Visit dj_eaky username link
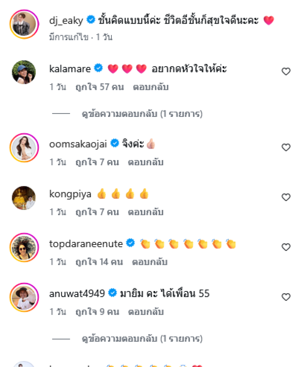Screen dimensions: 301x367 point(66,20)
